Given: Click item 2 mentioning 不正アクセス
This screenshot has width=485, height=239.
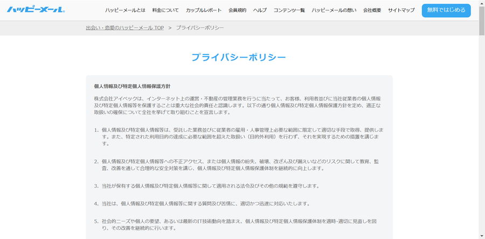Looking at the screenshot, I should (240, 165).
